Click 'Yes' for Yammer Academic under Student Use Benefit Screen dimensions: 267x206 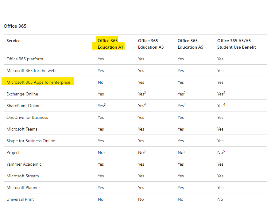(x=220, y=164)
